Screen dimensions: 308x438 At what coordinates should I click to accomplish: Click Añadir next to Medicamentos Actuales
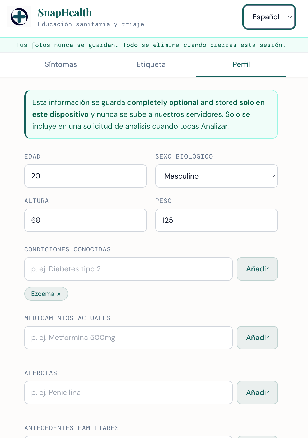257,338
